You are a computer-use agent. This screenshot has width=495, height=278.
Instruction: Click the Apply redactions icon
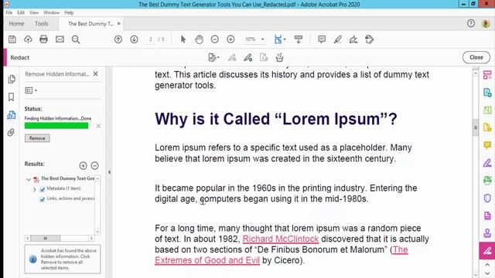(247, 58)
